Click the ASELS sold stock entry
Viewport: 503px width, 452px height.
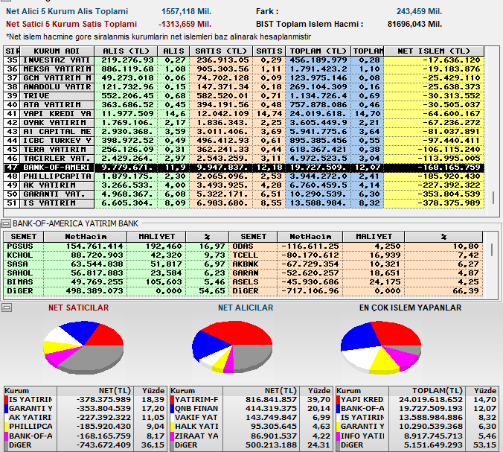pyautogui.click(x=356, y=282)
